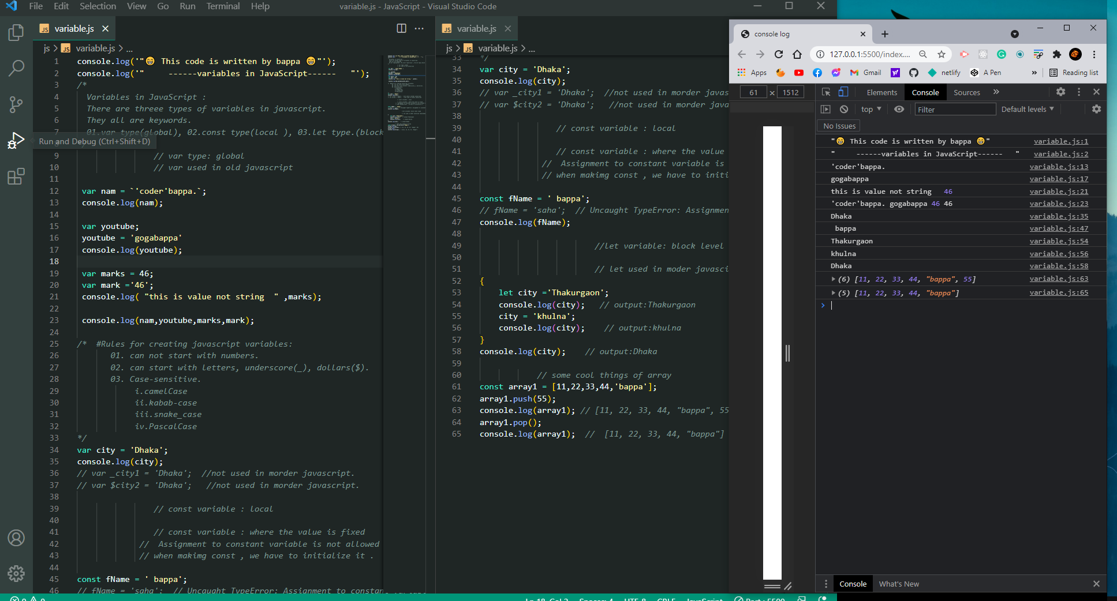Open the Reading list
1117x601 pixels.
pyautogui.click(x=1074, y=73)
